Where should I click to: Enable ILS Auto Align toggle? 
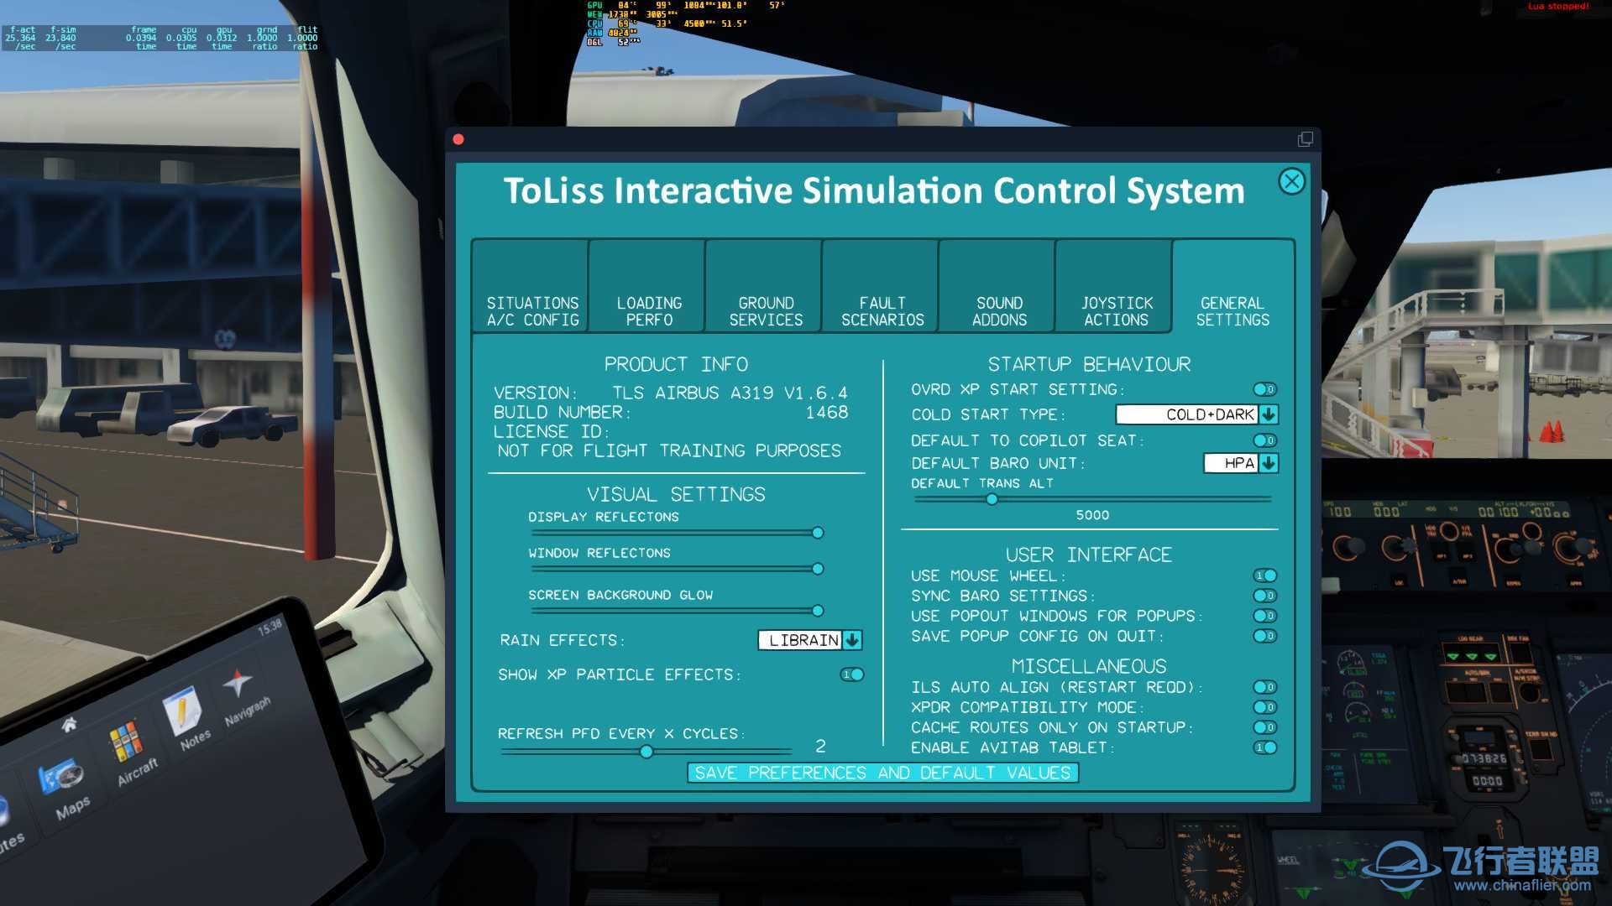1265,687
